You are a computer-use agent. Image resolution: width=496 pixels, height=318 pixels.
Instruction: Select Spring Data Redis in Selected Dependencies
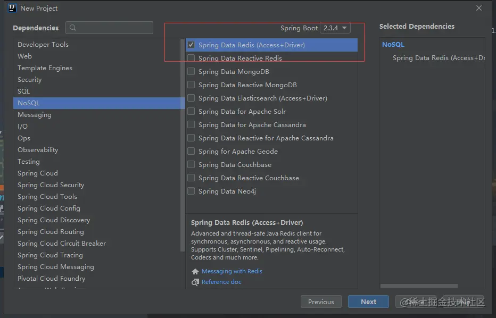[439, 58]
